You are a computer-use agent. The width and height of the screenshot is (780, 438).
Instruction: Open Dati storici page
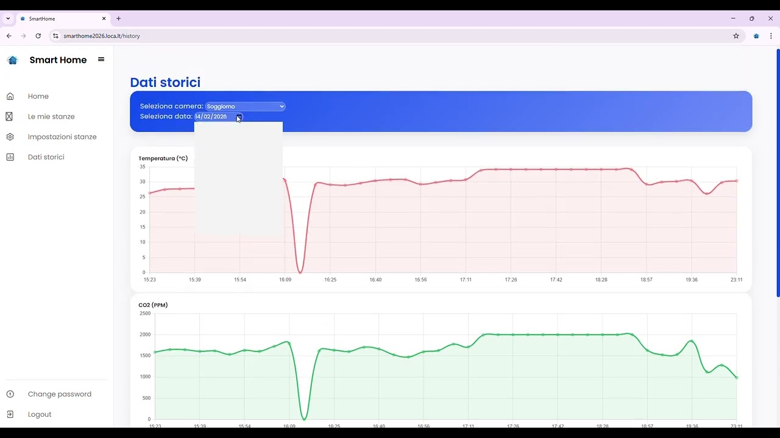[x=46, y=157]
